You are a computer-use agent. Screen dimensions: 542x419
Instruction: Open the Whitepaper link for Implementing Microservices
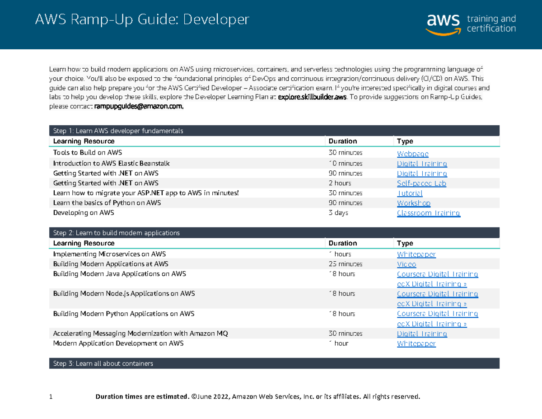tap(416, 254)
